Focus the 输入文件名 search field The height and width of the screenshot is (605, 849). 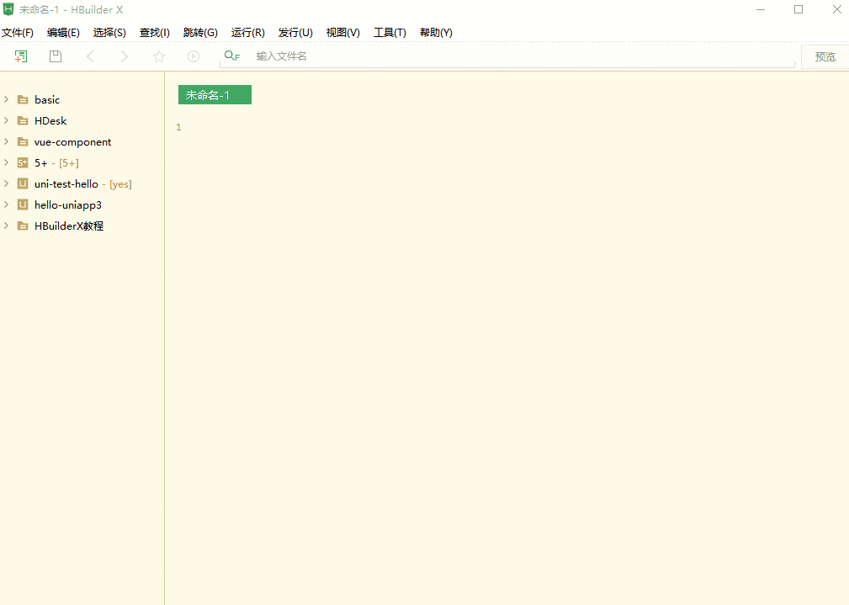(x=507, y=56)
